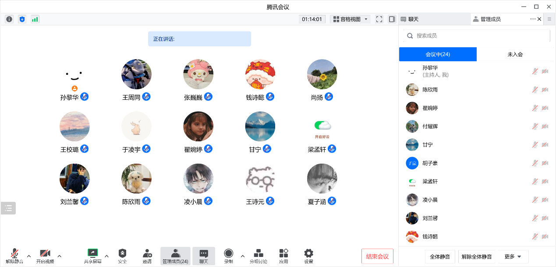The width and height of the screenshot is (556, 267).
Task: Open Settings (设置) gear
Action: [x=308, y=253]
